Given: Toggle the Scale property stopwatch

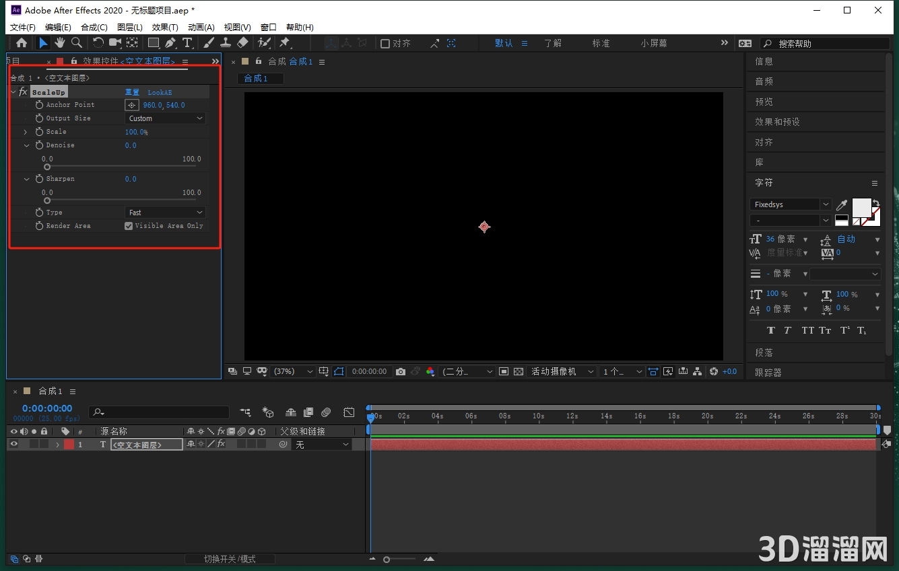Looking at the screenshot, I should 40,132.
